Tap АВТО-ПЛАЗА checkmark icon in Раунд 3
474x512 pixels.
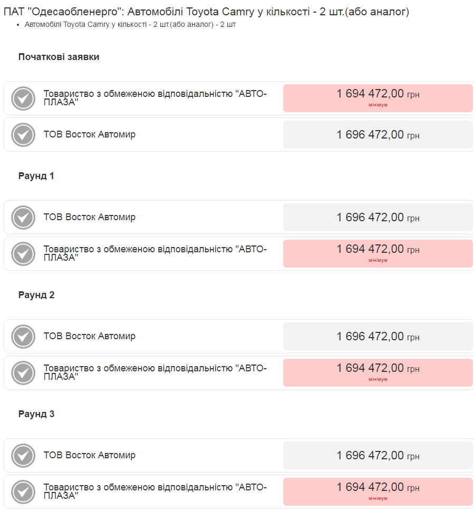pos(23,492)
